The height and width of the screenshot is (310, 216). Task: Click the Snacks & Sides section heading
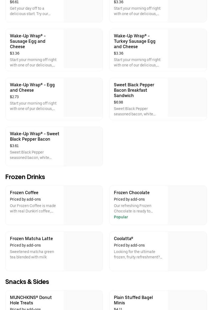click(x=27, y=282)
